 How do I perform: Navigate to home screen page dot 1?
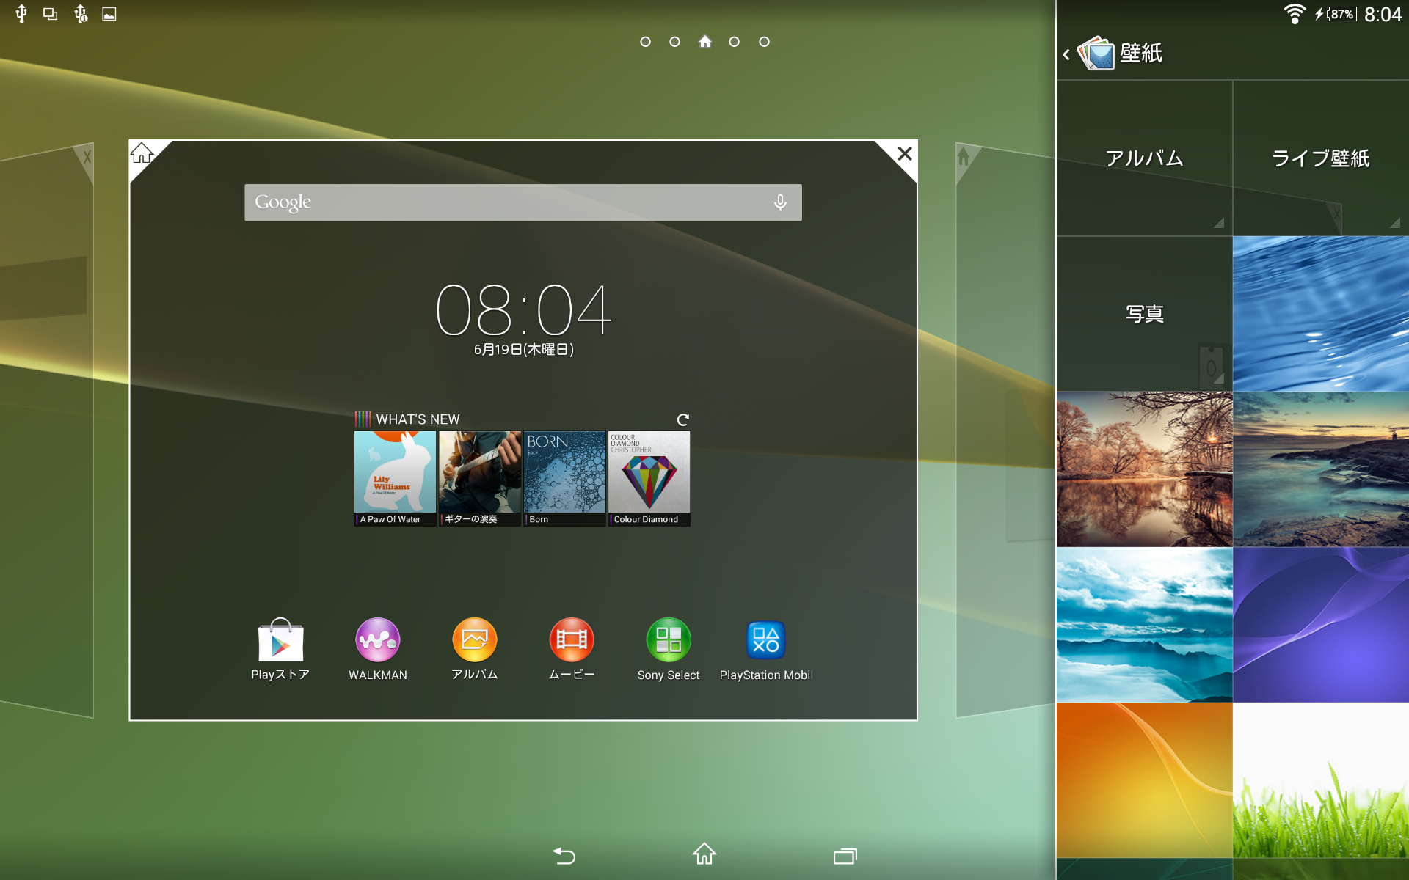pos(645,42)
